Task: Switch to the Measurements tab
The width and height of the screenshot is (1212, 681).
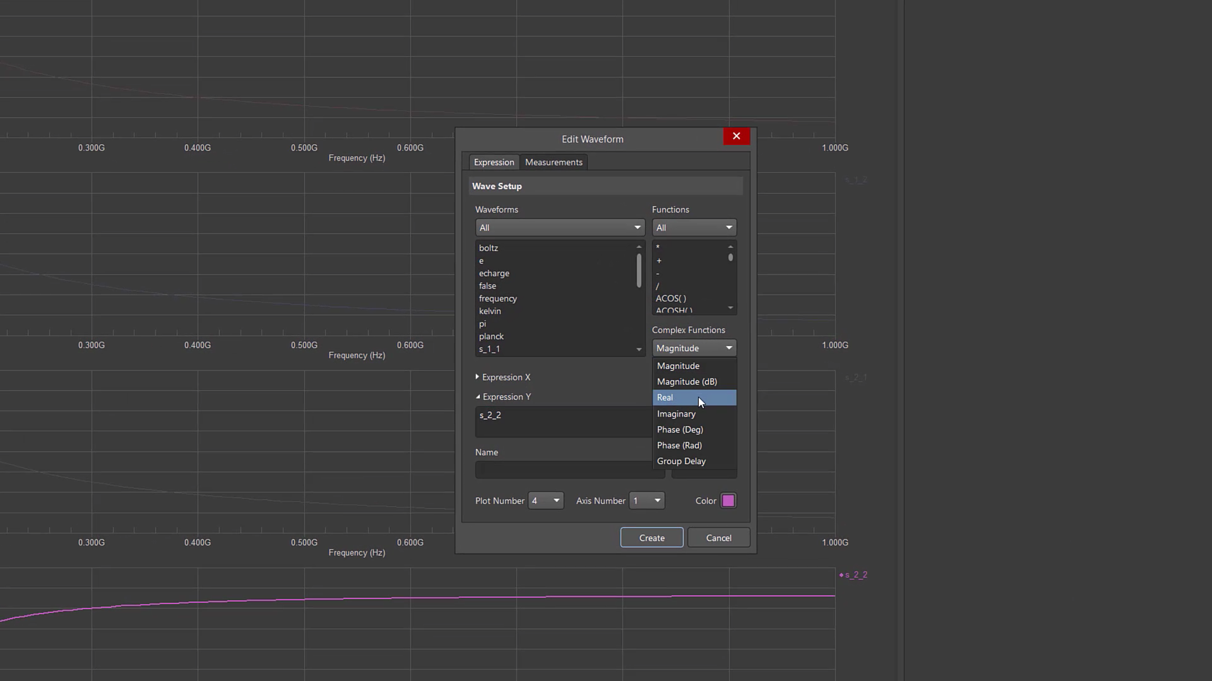Action: pyautogui.click(x=554, y=162)
